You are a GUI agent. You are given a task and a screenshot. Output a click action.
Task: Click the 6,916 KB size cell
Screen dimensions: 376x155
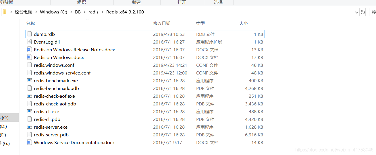point(254,135)
